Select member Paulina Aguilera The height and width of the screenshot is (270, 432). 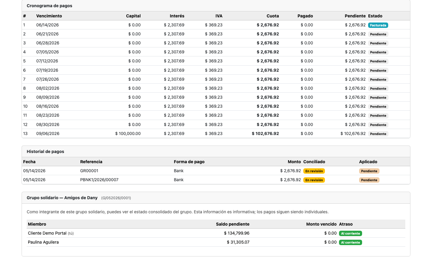[x=43, y=242]
